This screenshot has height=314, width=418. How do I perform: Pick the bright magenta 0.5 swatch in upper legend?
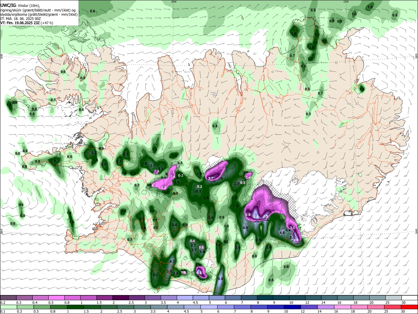56,298
